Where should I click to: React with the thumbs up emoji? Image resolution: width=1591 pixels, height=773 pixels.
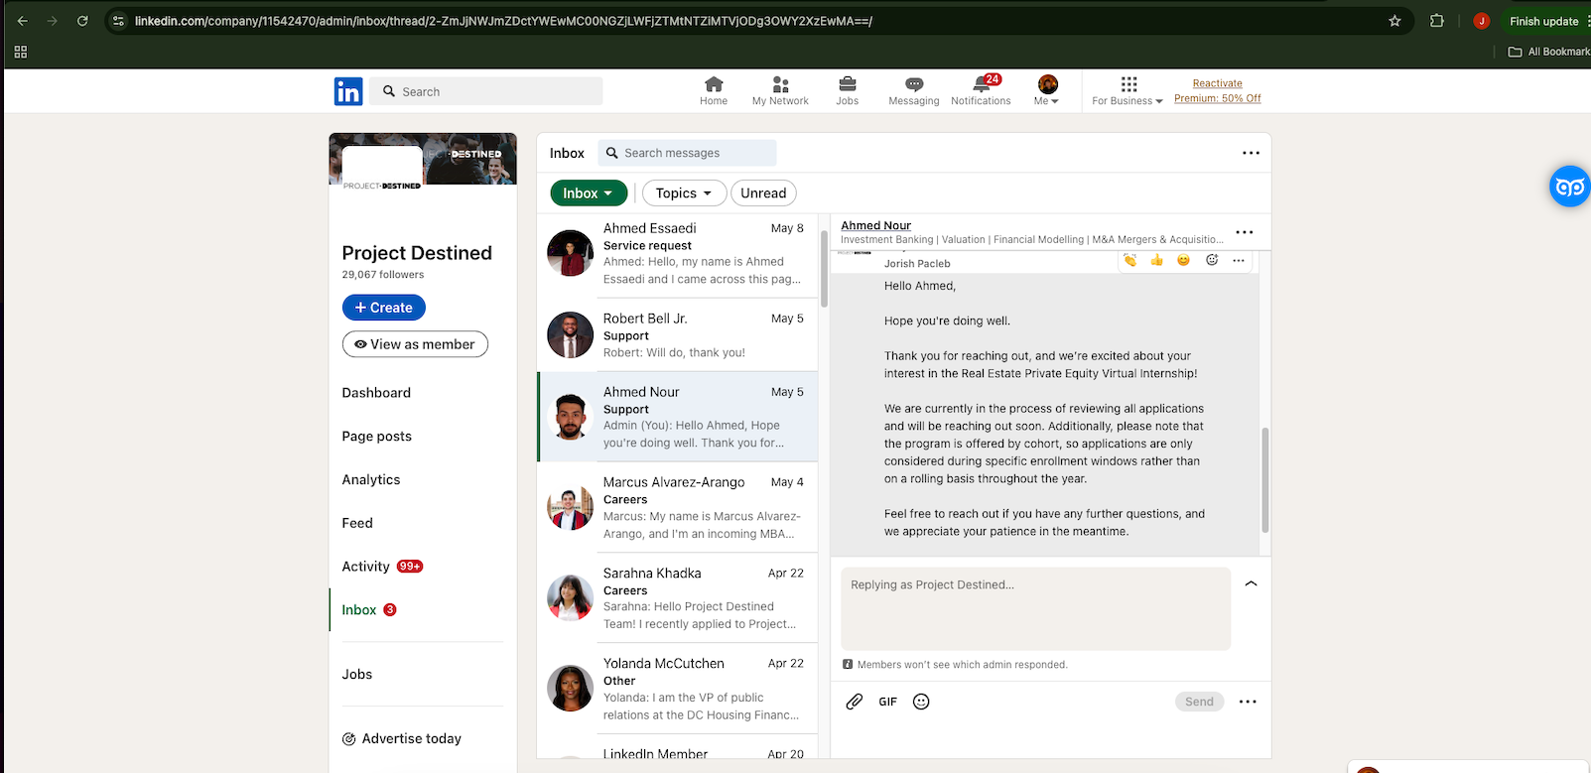1157,260
